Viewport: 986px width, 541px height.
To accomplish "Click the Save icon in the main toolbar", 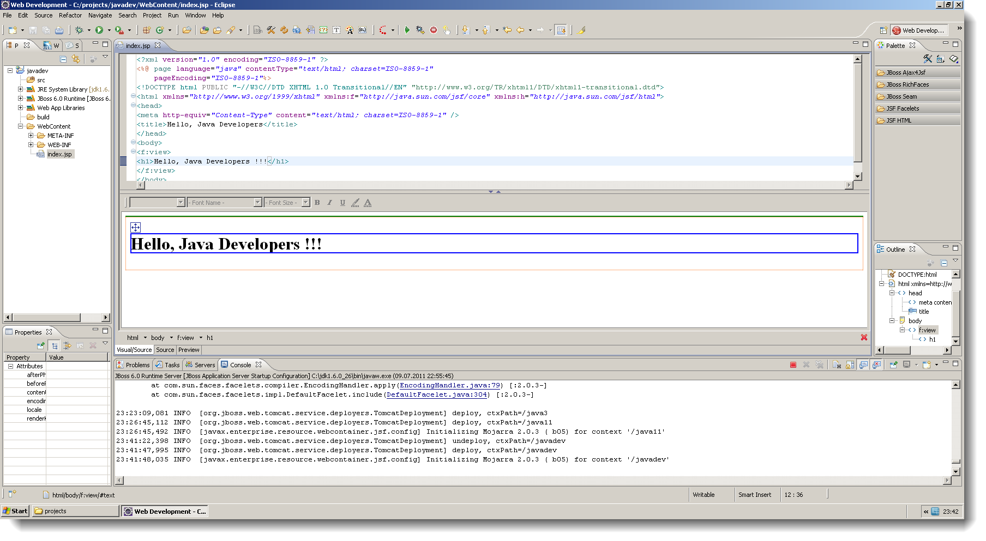I will coord(33,30).
